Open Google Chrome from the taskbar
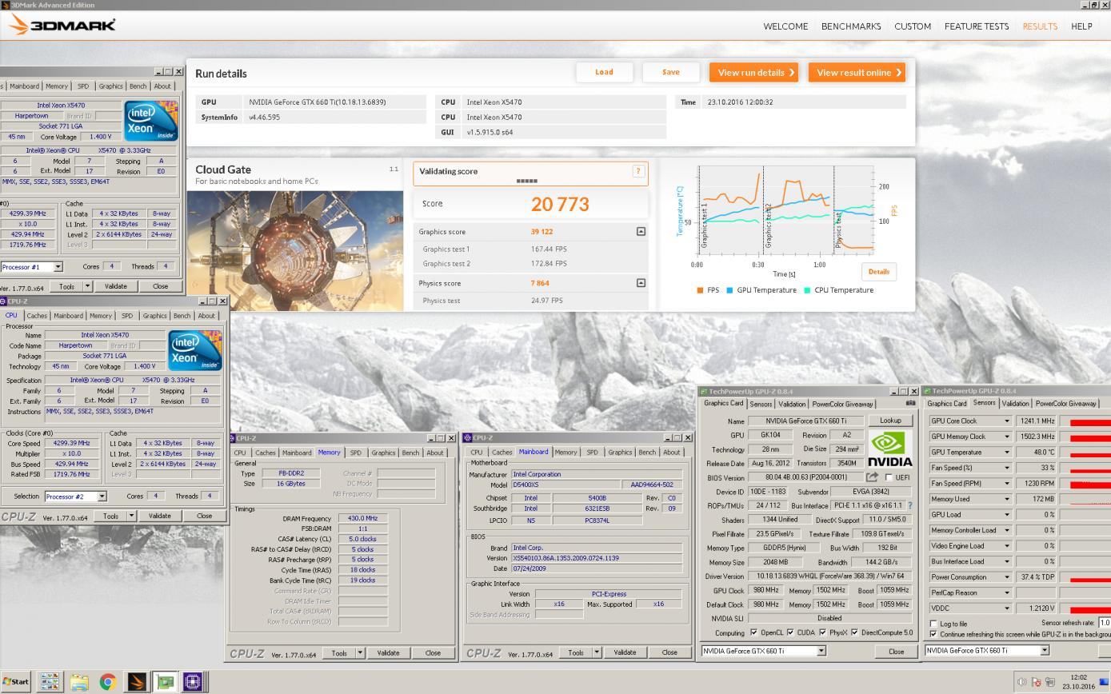This screenshot has width=1111, height=694. (x=107, y=682)
